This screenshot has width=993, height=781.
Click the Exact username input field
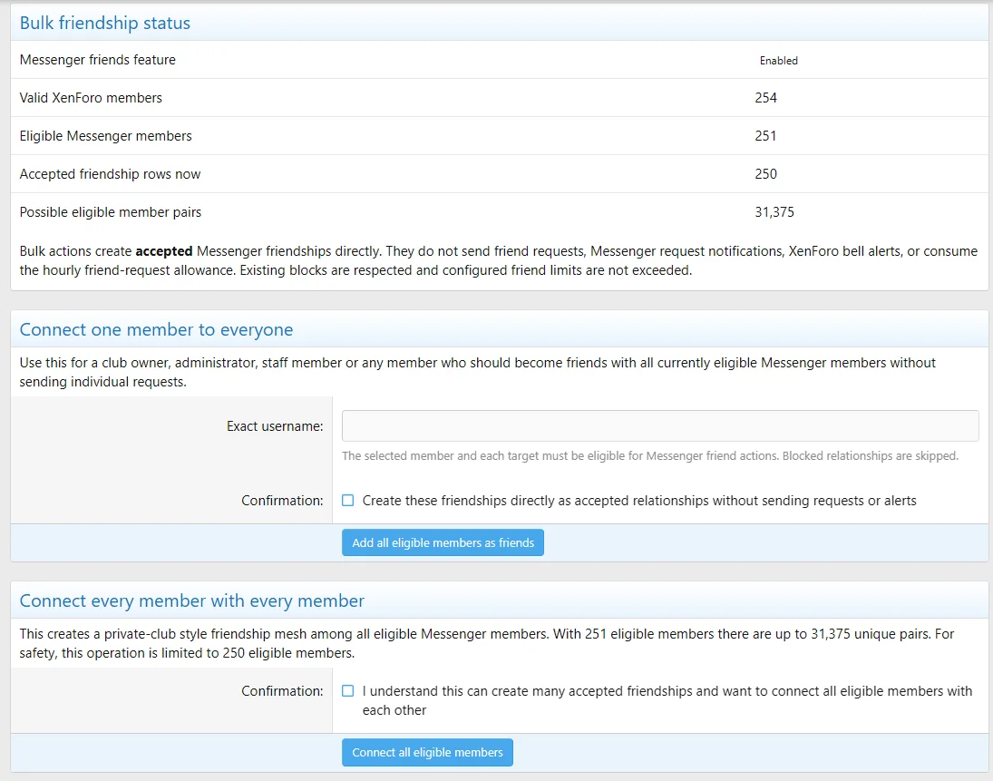click(660, 425)
